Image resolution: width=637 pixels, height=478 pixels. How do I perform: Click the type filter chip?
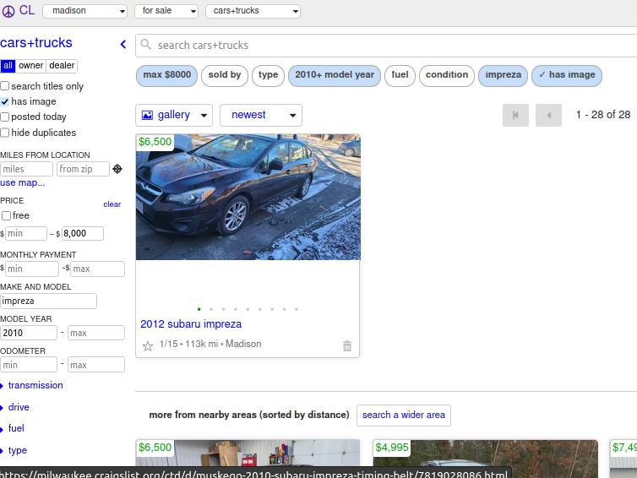pos(268,75)
